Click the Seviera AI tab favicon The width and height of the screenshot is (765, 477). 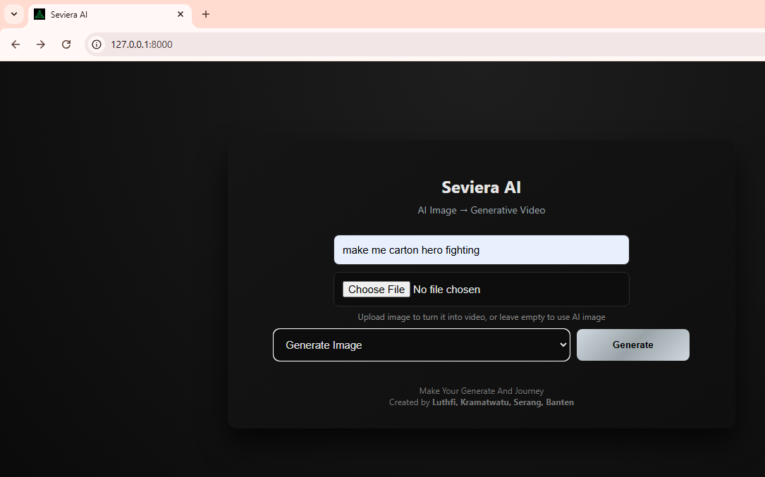tap(39, 14)
